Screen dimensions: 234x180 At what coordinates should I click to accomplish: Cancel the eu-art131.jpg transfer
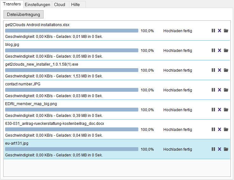tap(219, 149)
